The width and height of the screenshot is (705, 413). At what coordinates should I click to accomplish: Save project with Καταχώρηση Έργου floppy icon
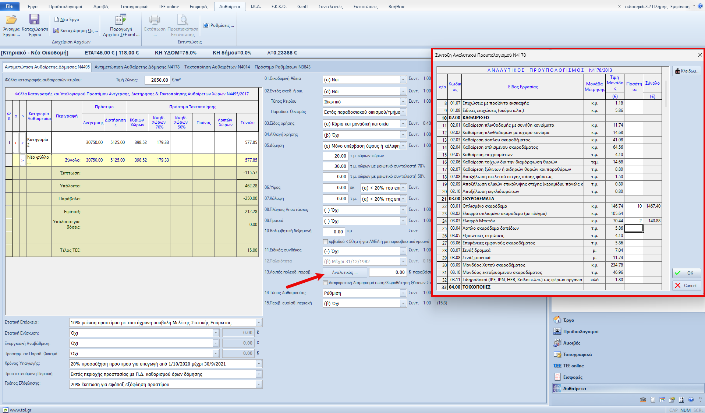(x=35, y=20)
